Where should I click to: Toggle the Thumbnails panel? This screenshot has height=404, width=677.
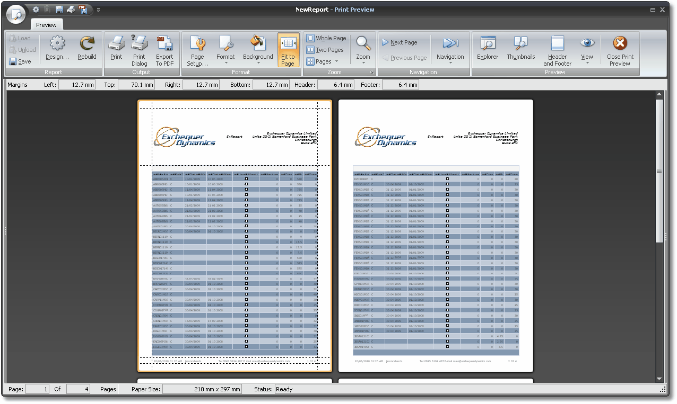(x=521, y=49)
